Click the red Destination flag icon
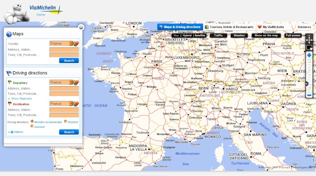The height and width of the screenshot is (176, 316). pos(9,104)
